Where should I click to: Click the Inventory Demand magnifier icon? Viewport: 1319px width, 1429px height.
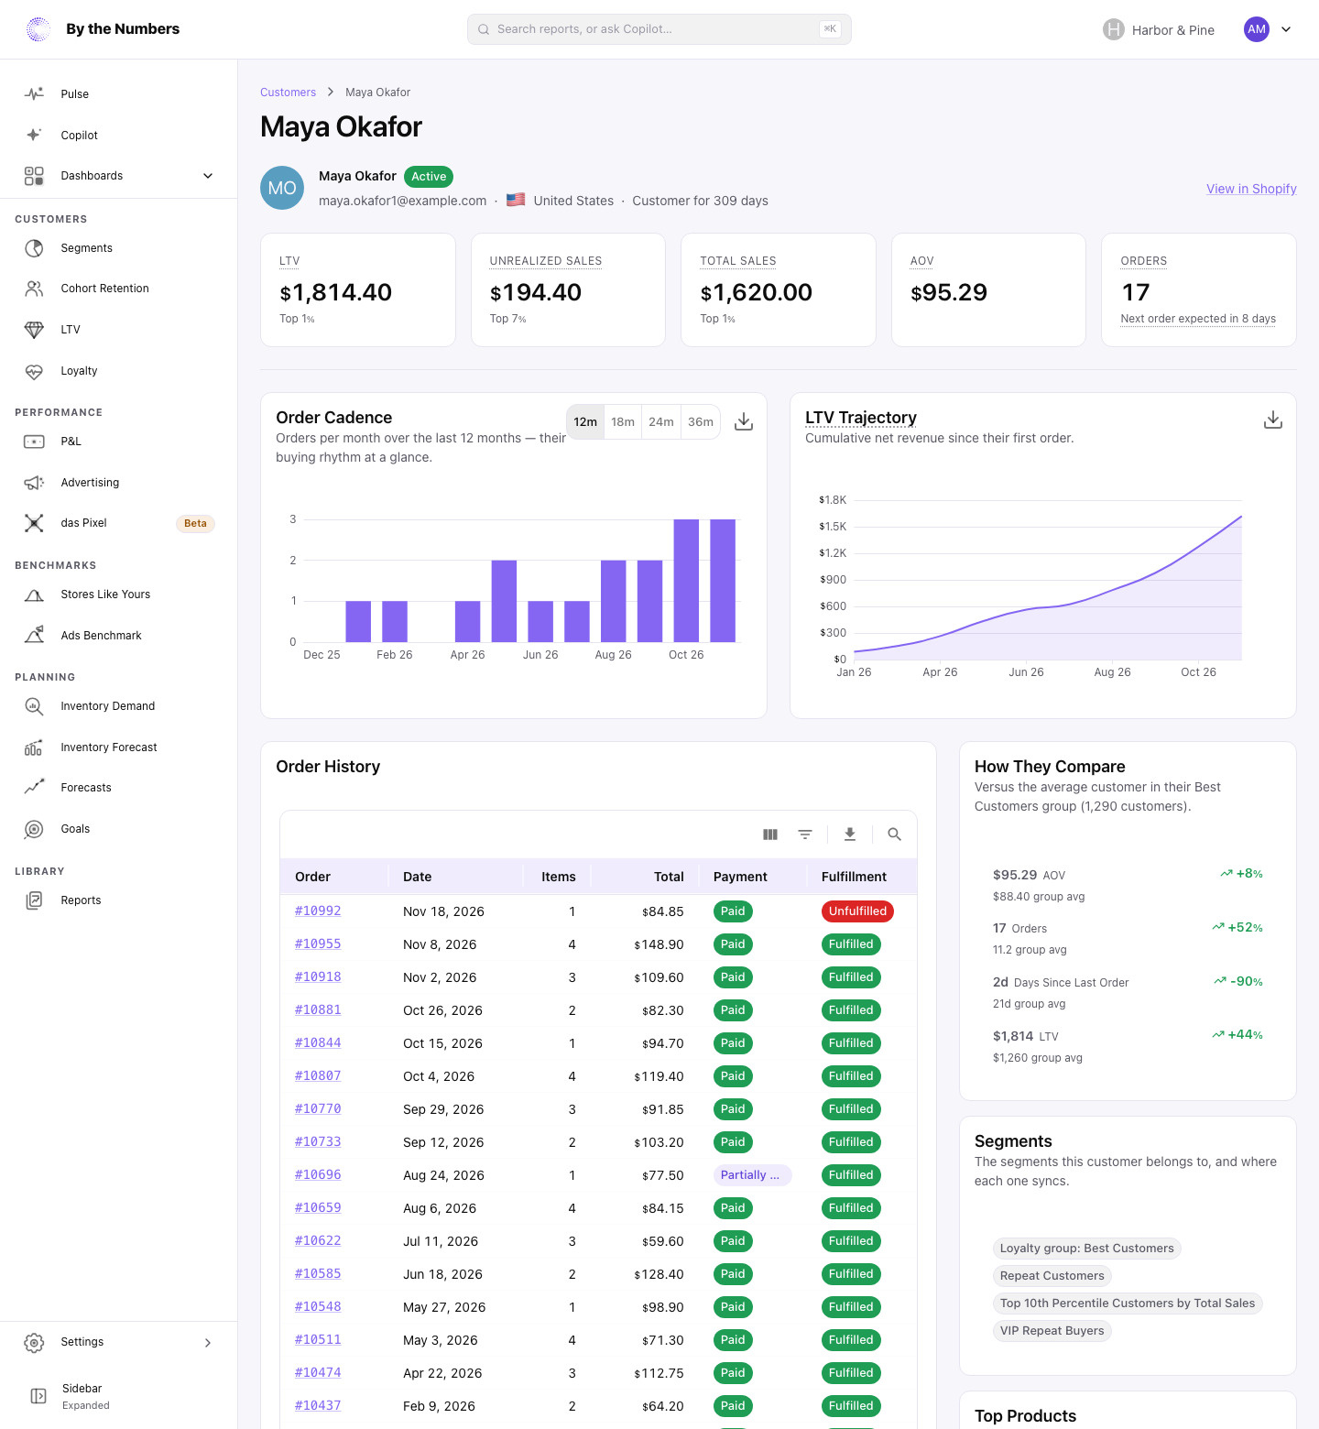pos(34,706)
